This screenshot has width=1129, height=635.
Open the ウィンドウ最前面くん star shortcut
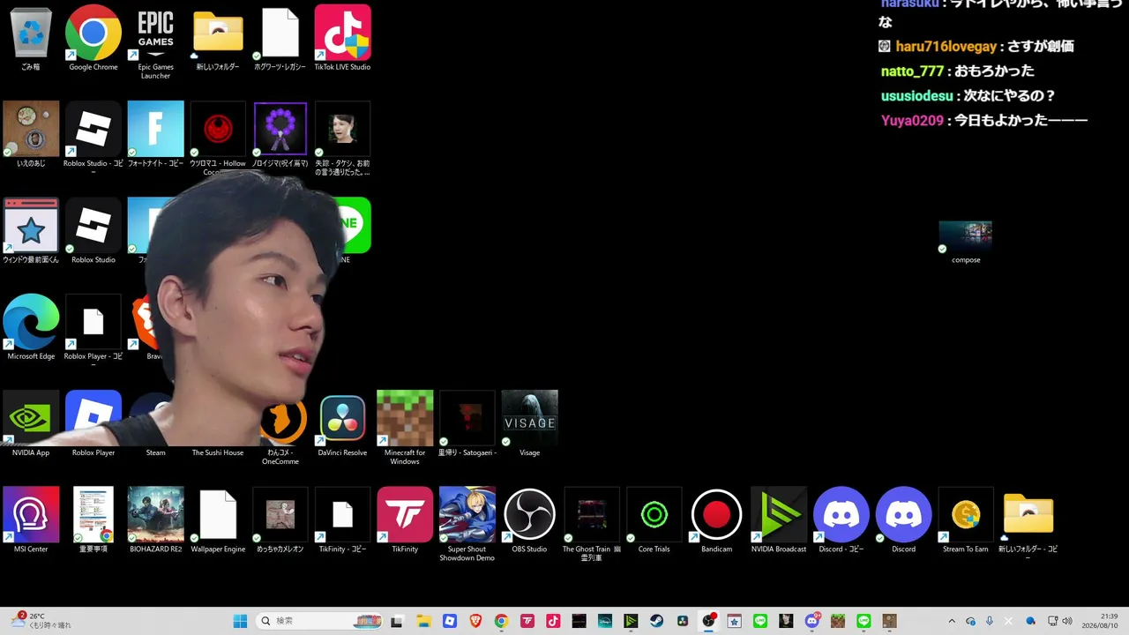coord(31,231)
